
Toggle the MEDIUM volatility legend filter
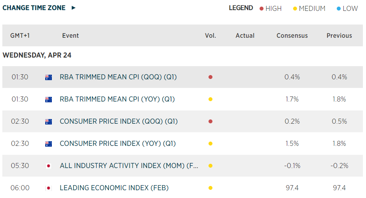pos(309,9)
